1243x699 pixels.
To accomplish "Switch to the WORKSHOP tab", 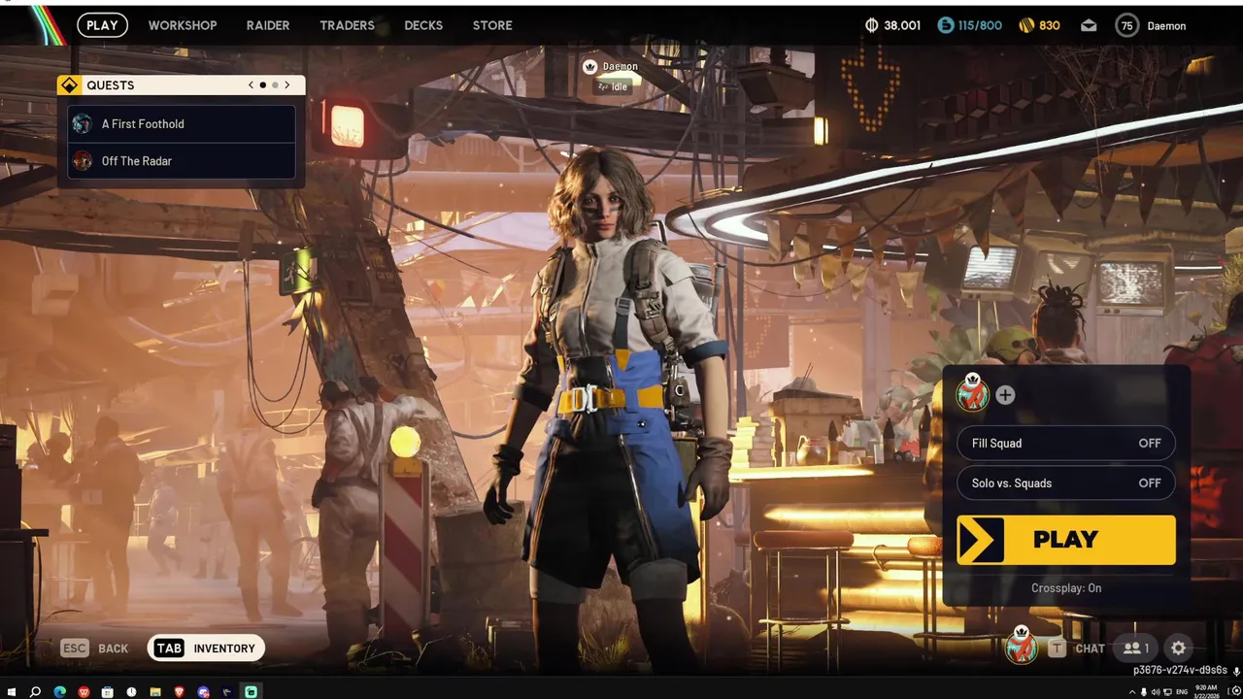I will 183,25.
